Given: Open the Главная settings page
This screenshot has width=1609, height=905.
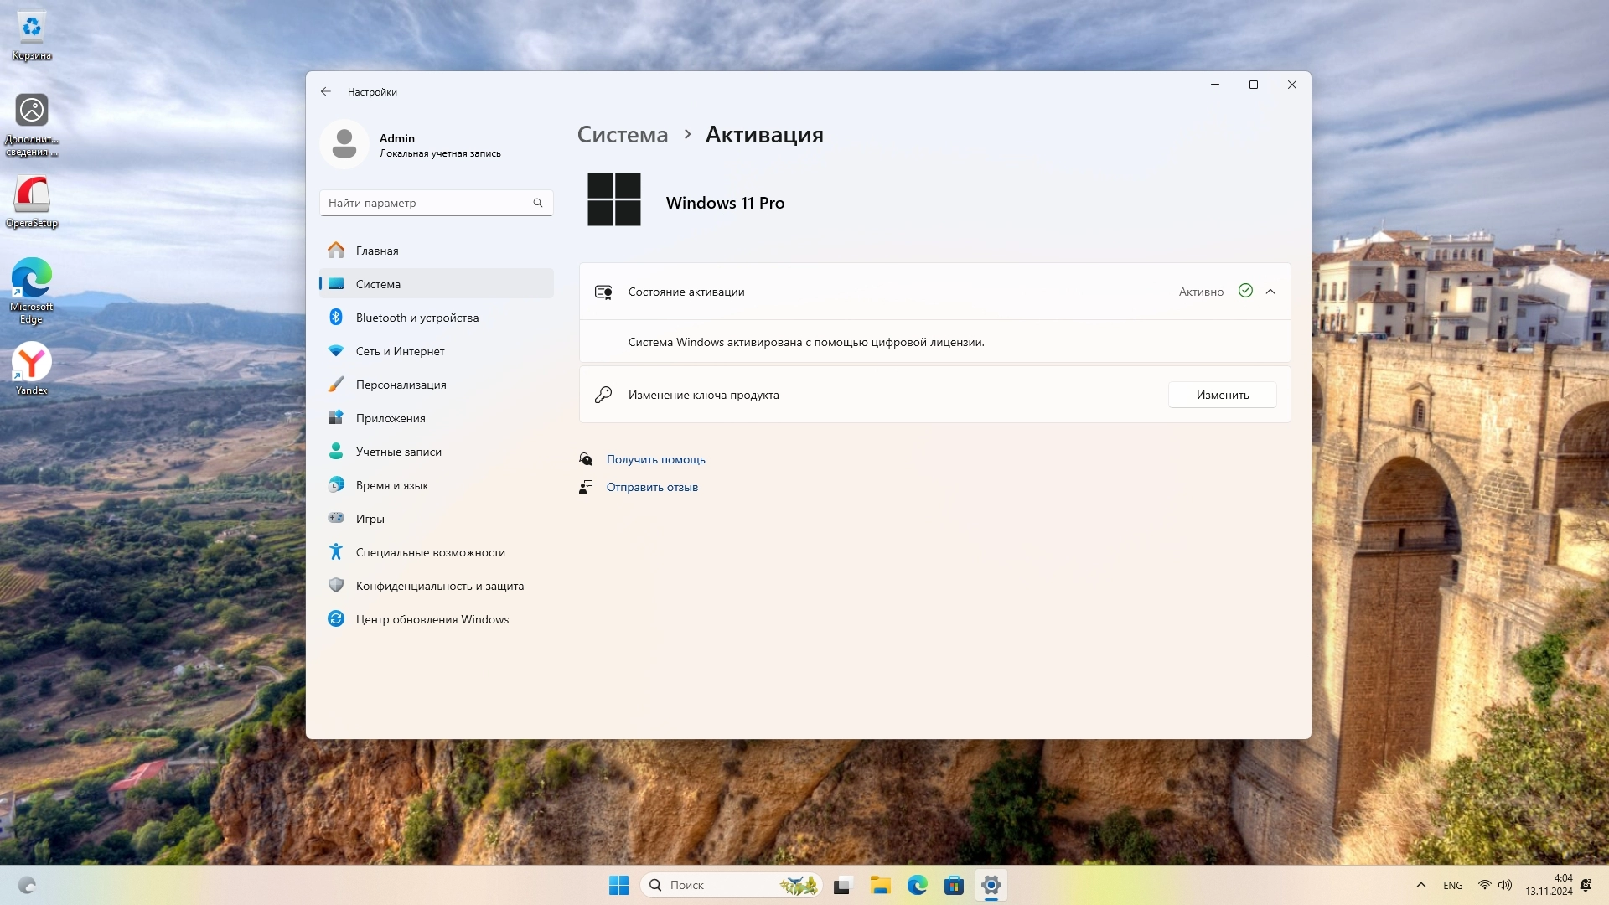Looking at the screenshot, I should click(376, 251).
